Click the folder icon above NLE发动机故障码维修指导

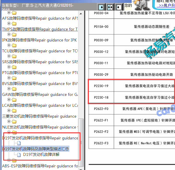(x=14, y=121)
